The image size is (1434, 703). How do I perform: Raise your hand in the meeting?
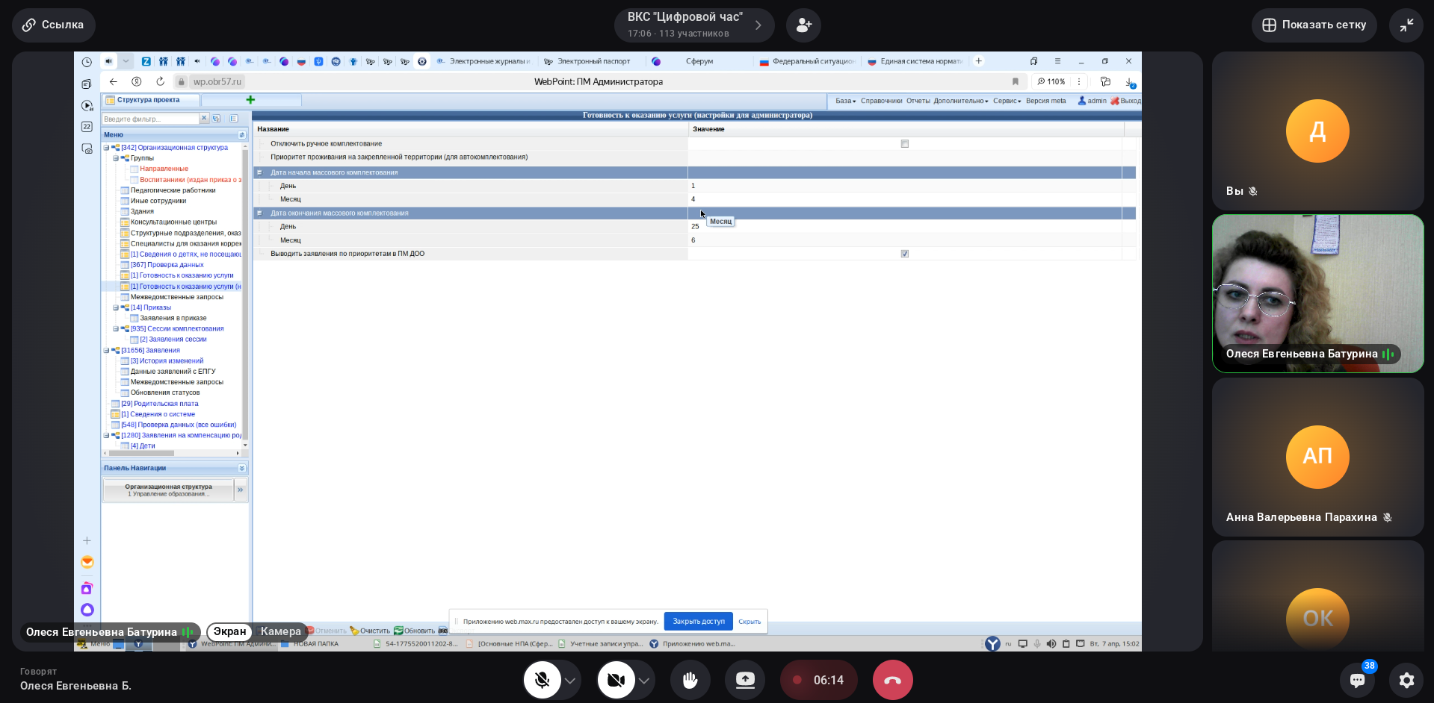[x=690, y=680]
